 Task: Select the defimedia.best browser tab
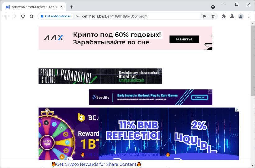point(34,7)
